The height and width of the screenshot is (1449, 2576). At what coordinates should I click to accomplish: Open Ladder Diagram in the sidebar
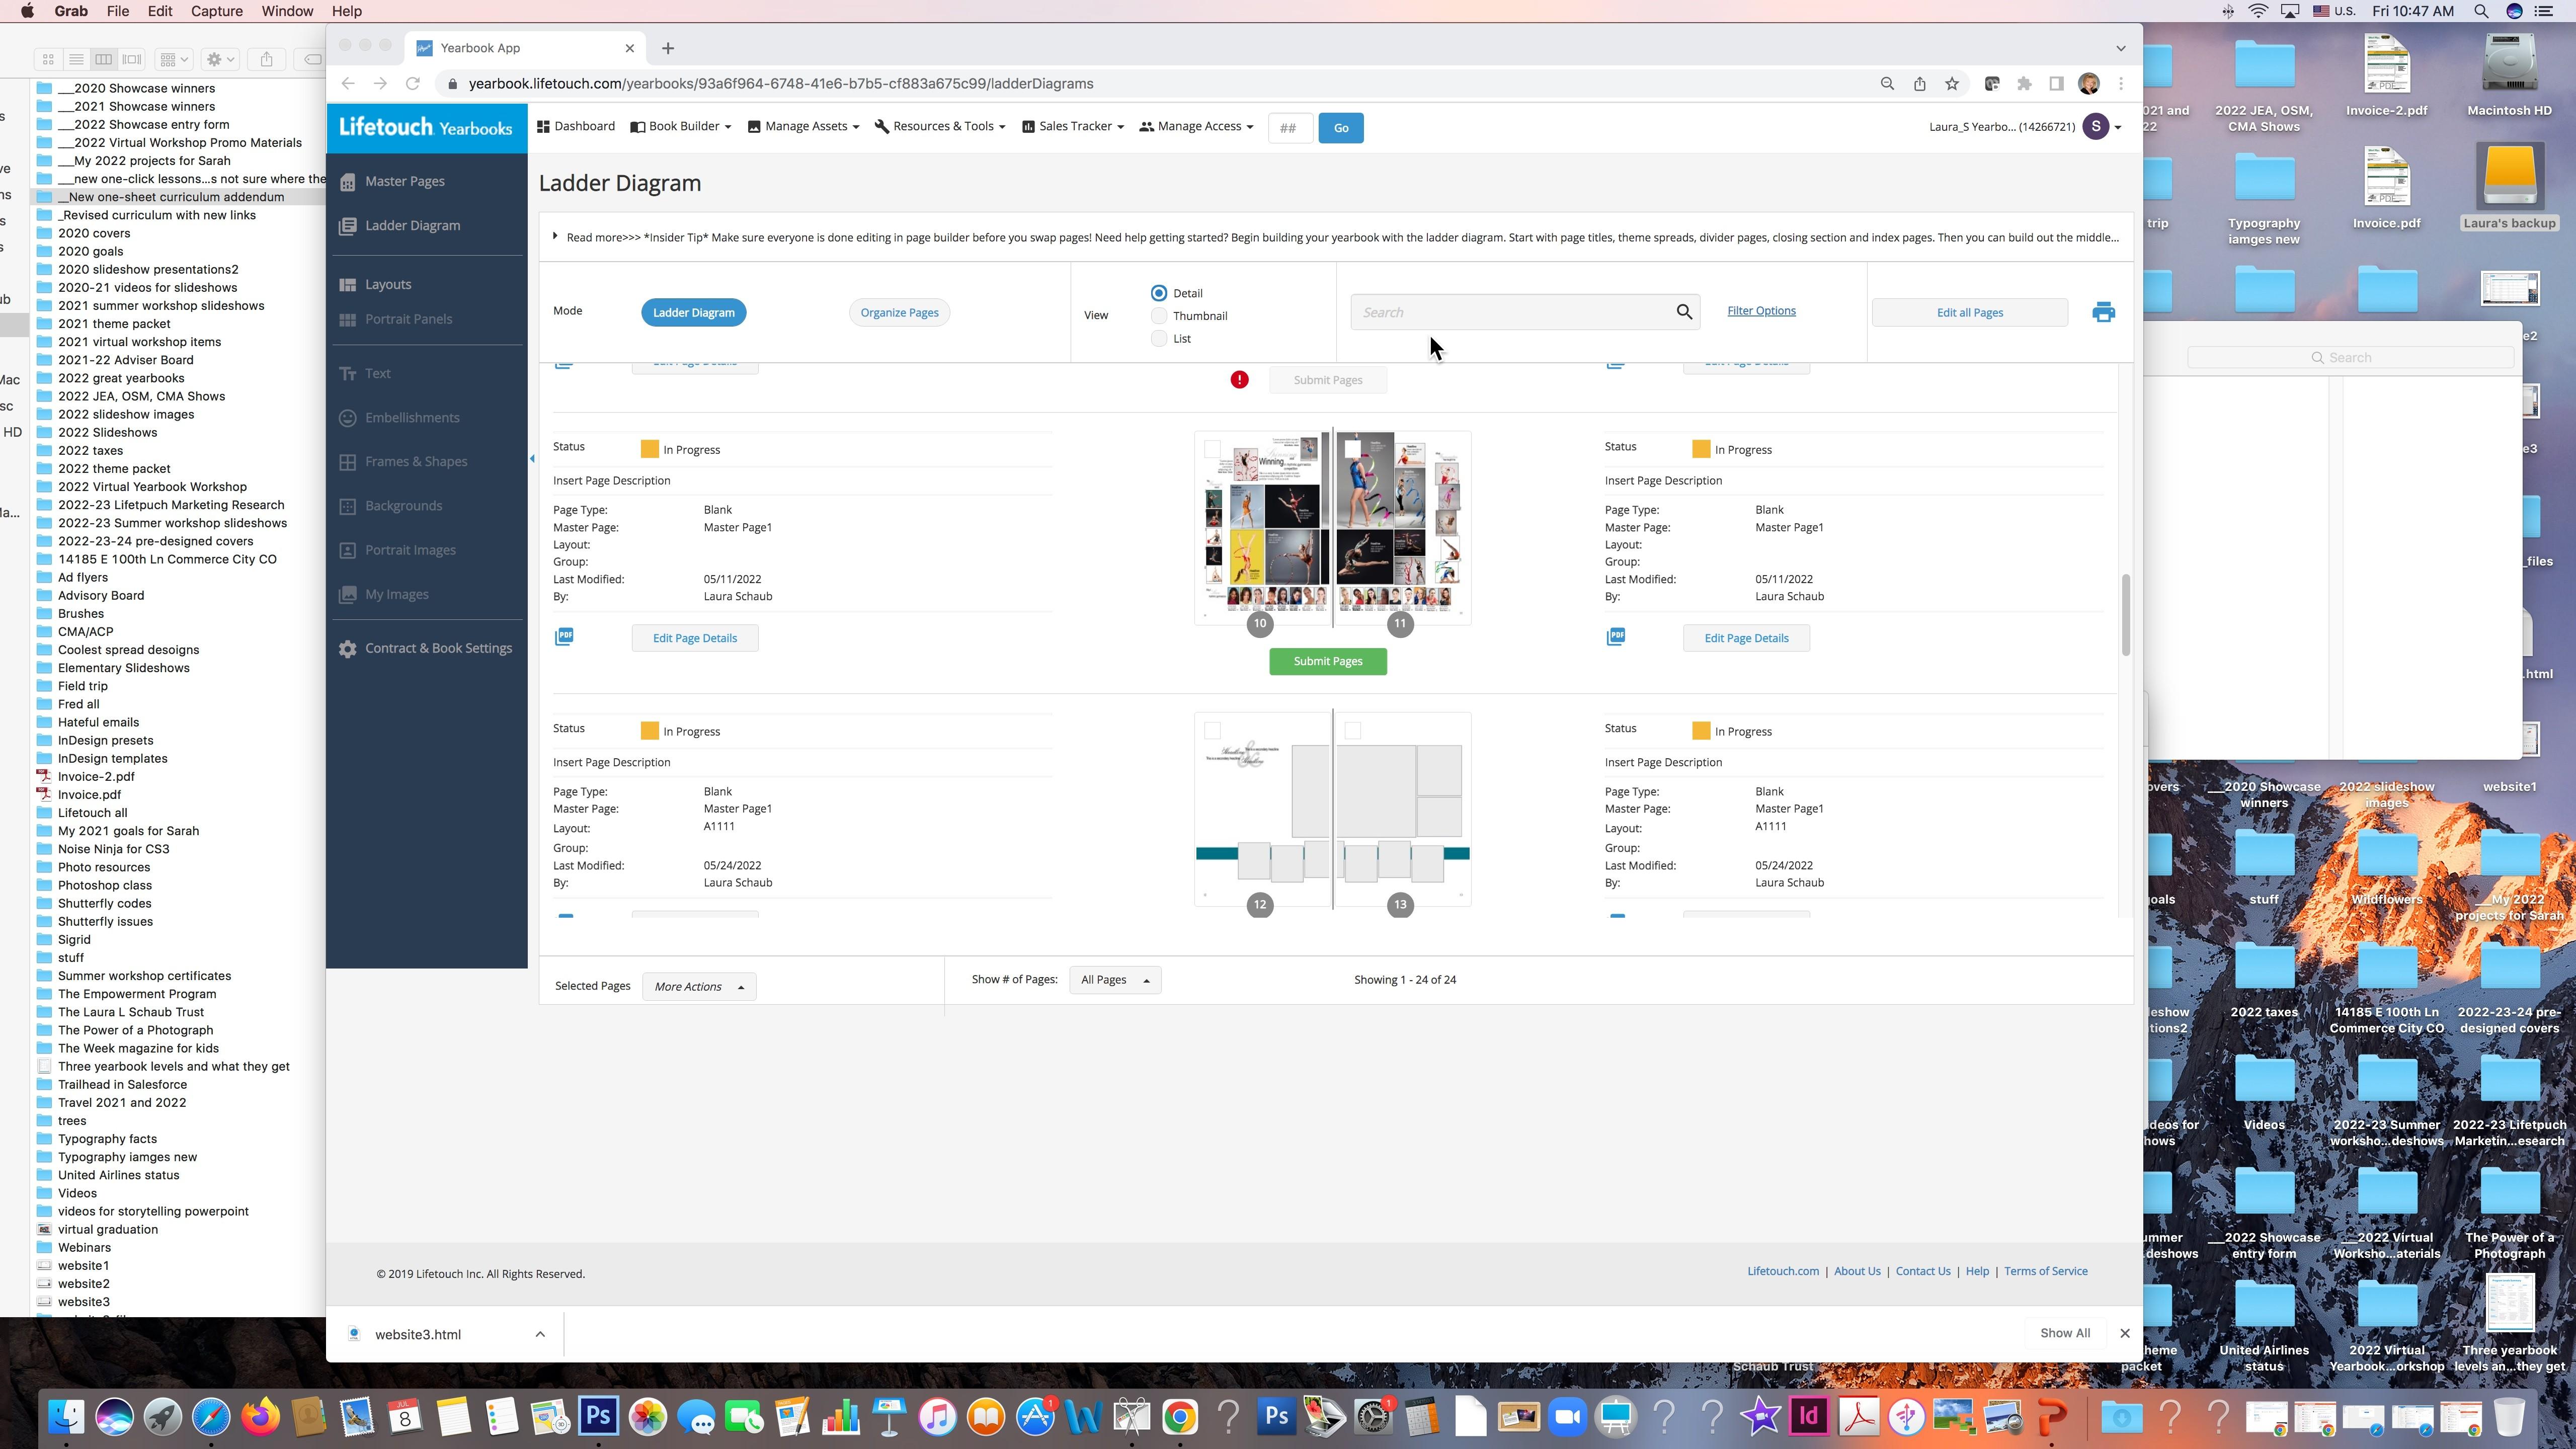[x=412, y=226]
